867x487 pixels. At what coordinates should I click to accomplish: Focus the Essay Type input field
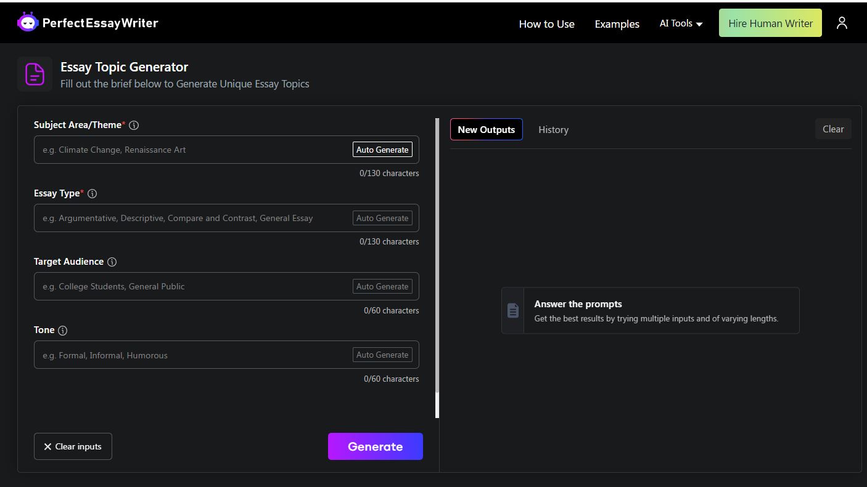[191, 218]
